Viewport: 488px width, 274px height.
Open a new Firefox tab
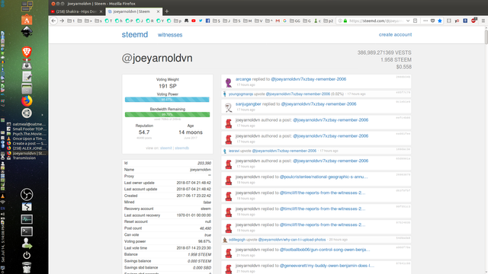167,11
